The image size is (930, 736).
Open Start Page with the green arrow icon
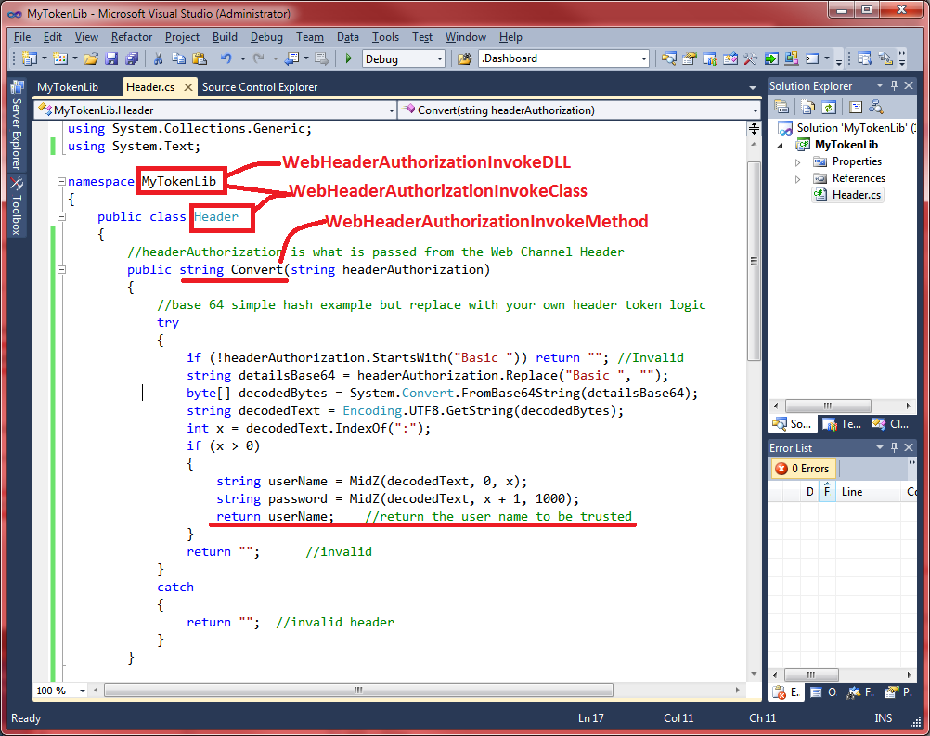pos(771,58)
